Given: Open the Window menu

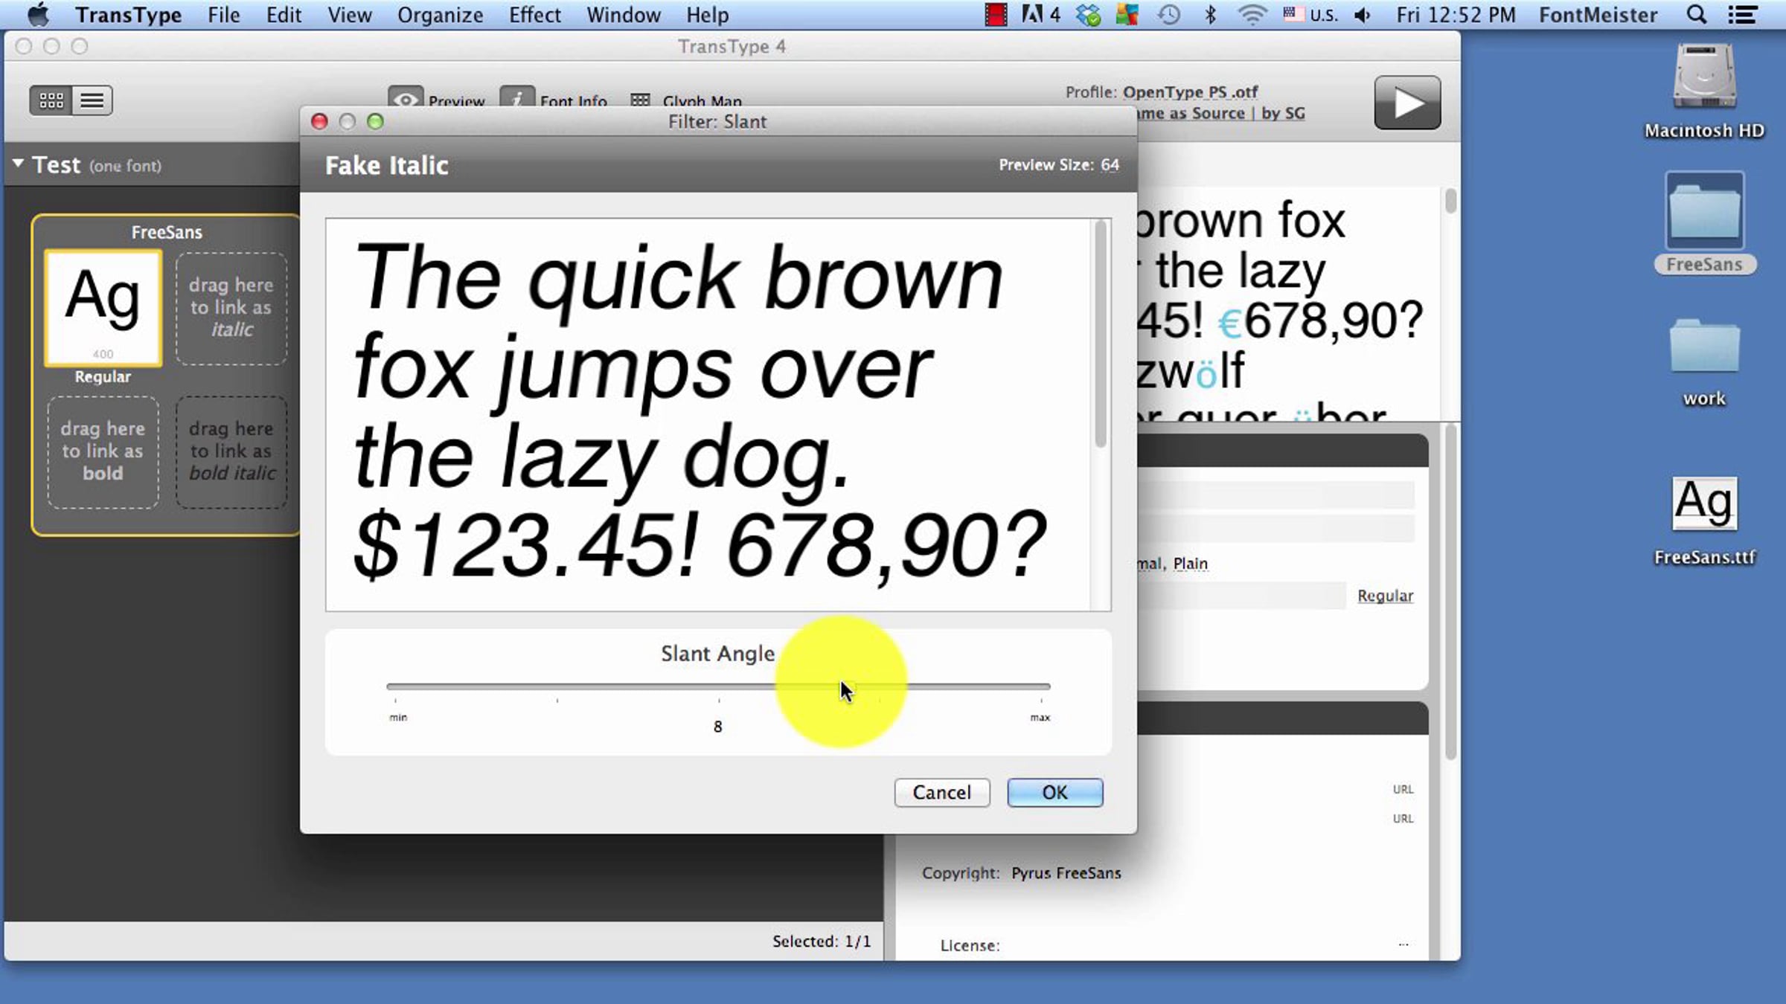Looking at the screenshot, I should click(x=623, y=15).
